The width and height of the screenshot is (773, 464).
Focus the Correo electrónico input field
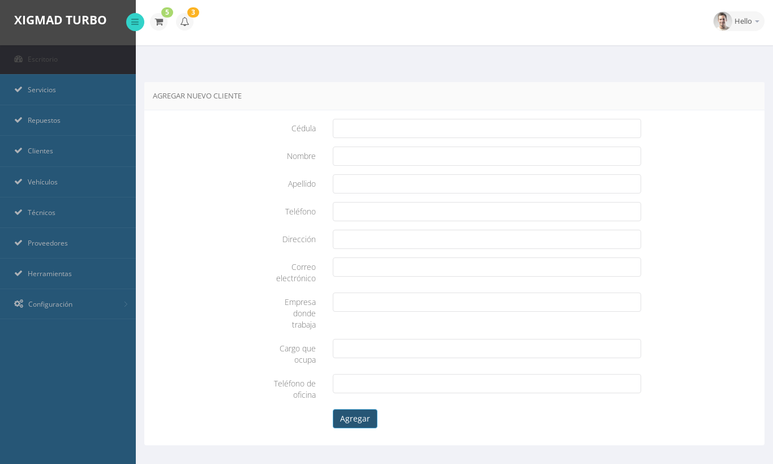tap(487, 267)
